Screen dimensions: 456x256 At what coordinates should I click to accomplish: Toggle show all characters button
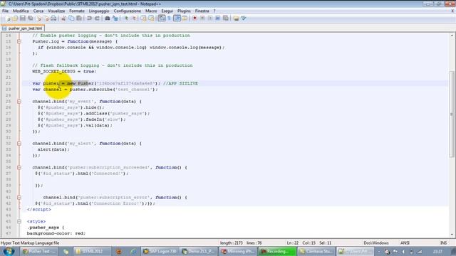[169, 18]
